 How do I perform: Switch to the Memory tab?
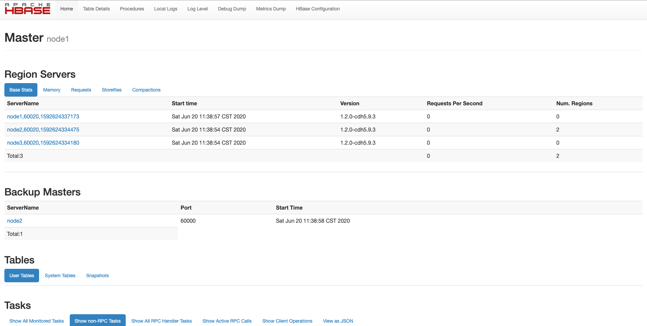52,90
